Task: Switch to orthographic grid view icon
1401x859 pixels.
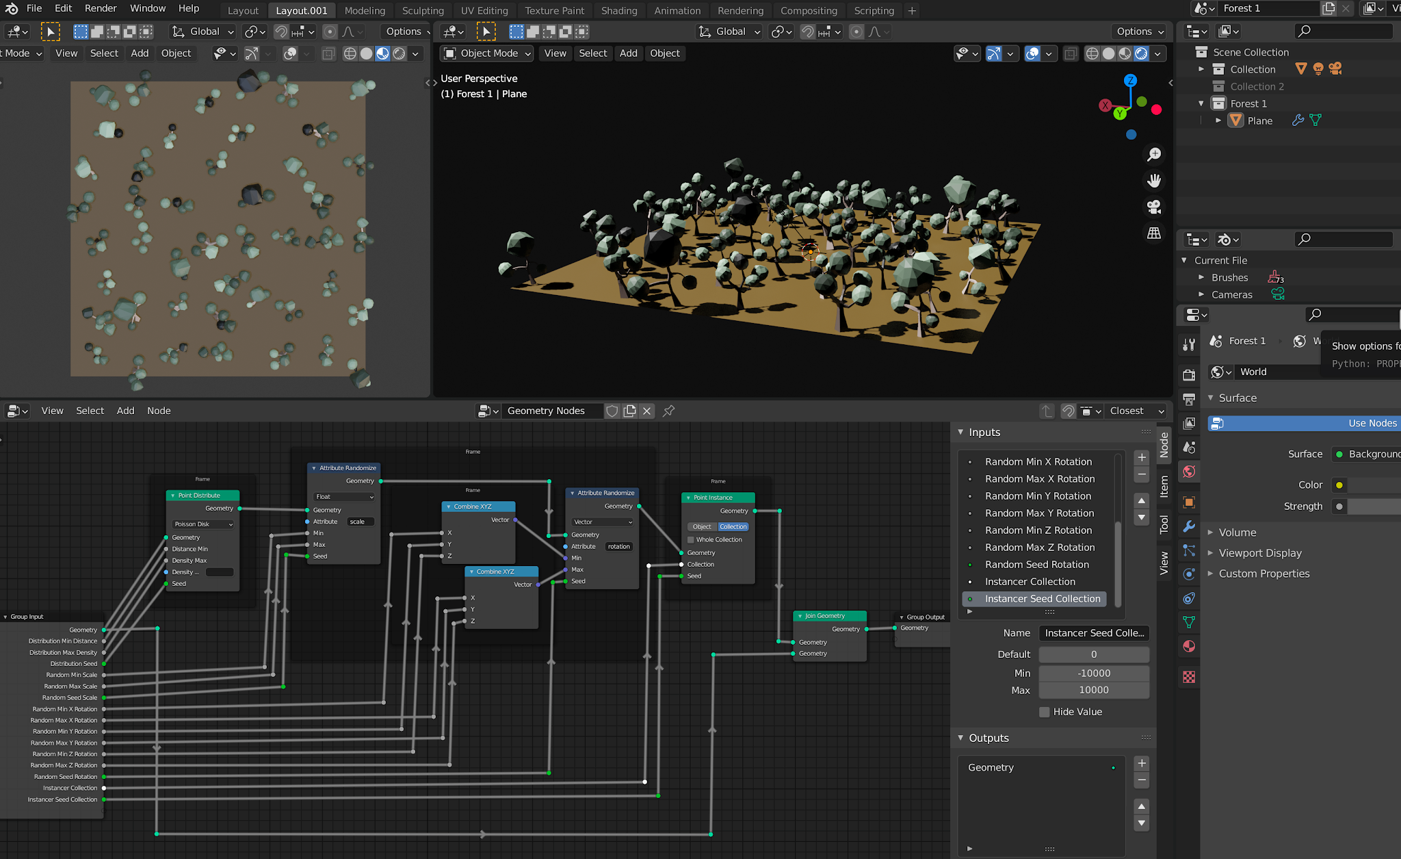Action: (x=1154, y=233)
